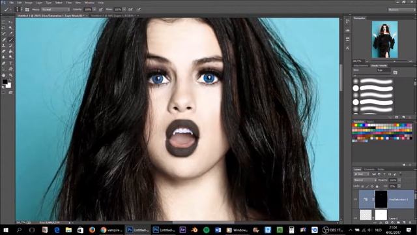The height and width of the screenshot is (235, 417).
Task: Select the Clone Stamp tool
Action: [x=4, y=45]
